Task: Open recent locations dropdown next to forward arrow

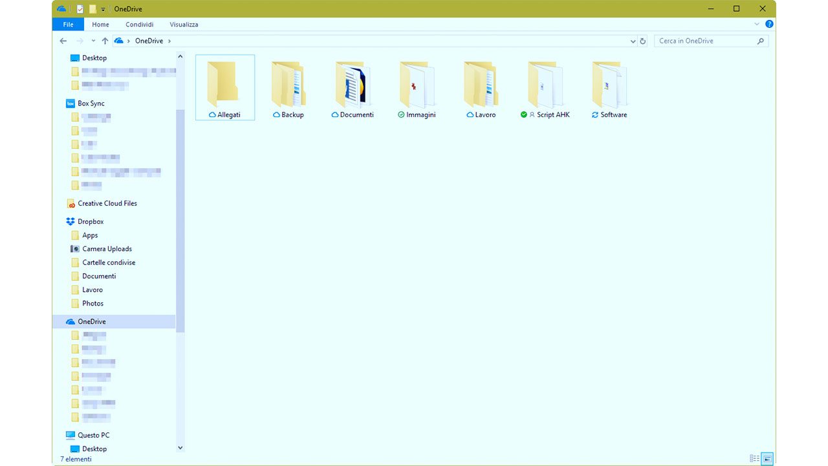Action: click(x=93, y=41)
